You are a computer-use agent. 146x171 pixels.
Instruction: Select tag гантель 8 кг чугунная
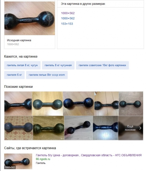[x=58, y=65]
